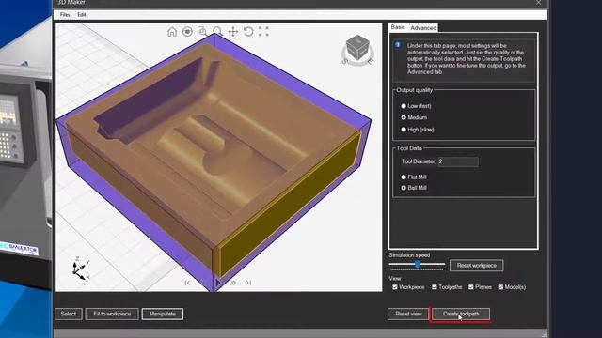Click the rotate view icon
The image size is (602, 338).
click(x=248, y=31)
